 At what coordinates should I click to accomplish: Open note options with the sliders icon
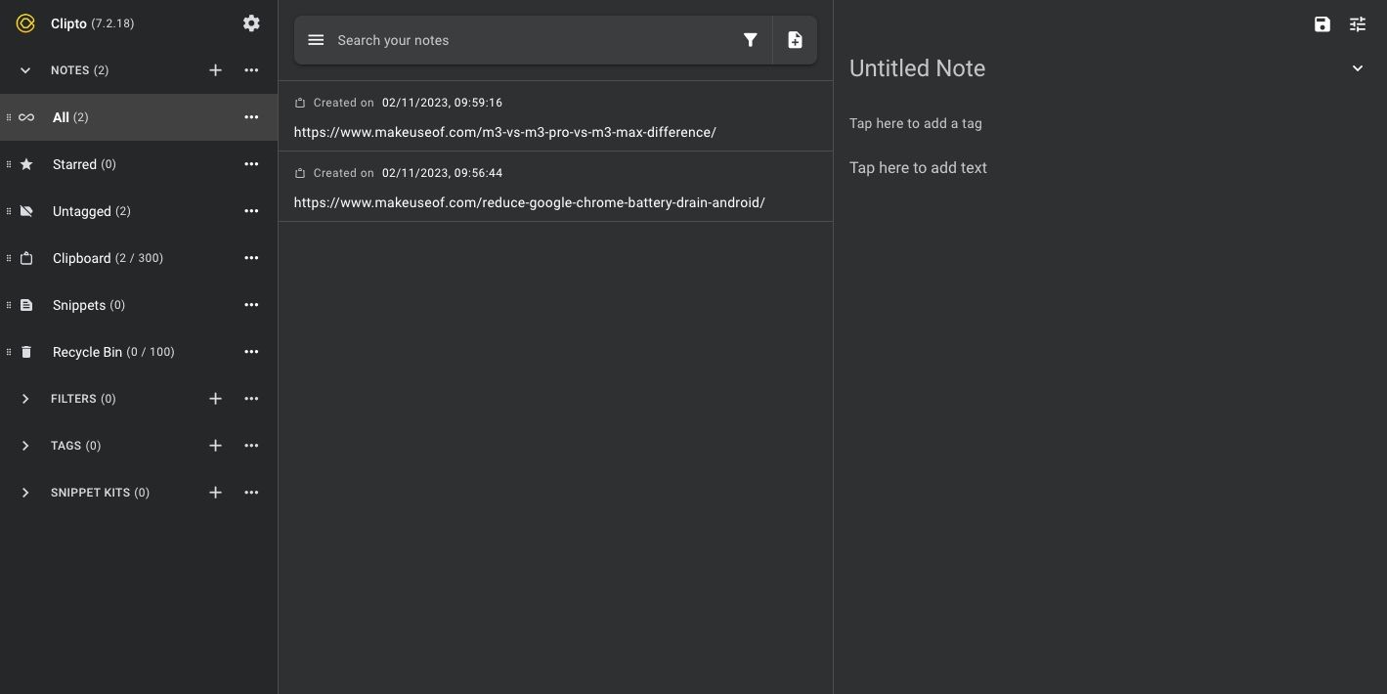tap(1357, 24)
